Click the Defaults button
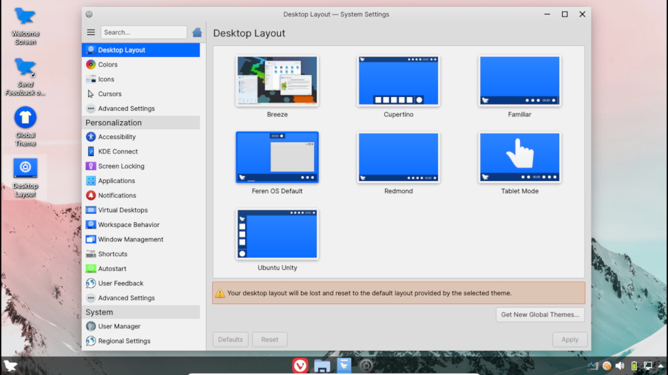 pos(231,340)
